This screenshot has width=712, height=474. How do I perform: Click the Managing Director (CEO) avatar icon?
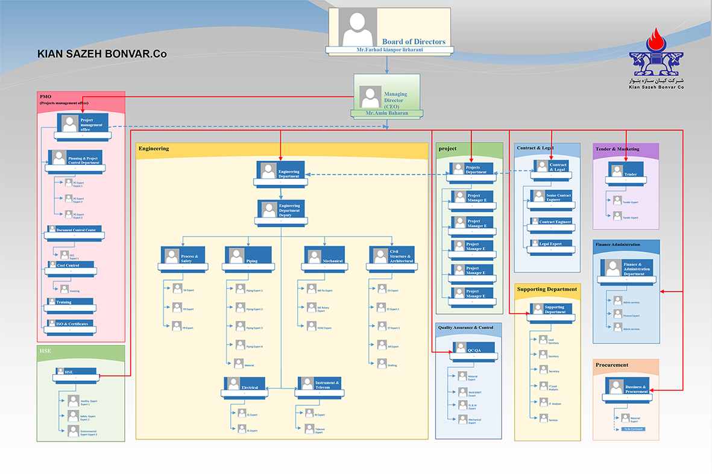pos(370,97)
